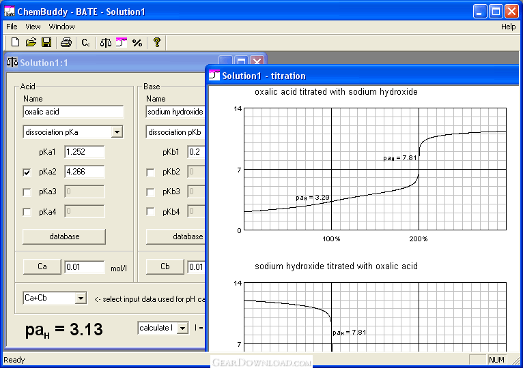The width and height of the screenshot is (523, 368).
Task: Click the 'paH = 7.81' label on upper chart
Action: 400,158
